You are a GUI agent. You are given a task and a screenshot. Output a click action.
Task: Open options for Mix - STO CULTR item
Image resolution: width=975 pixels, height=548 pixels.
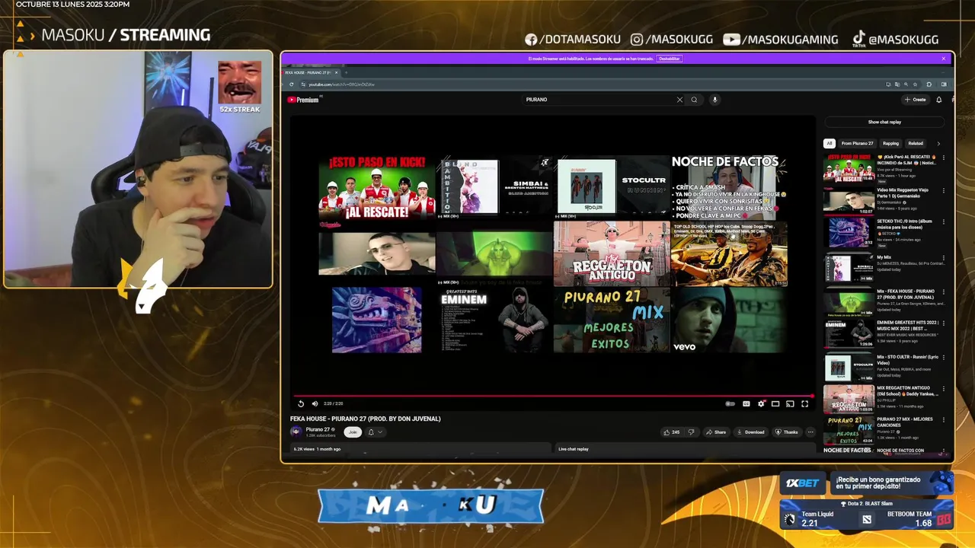[x=944, y=357]
